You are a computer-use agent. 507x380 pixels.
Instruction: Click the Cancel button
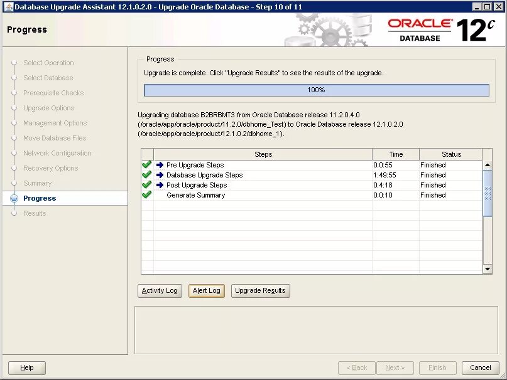click(480, 367)
